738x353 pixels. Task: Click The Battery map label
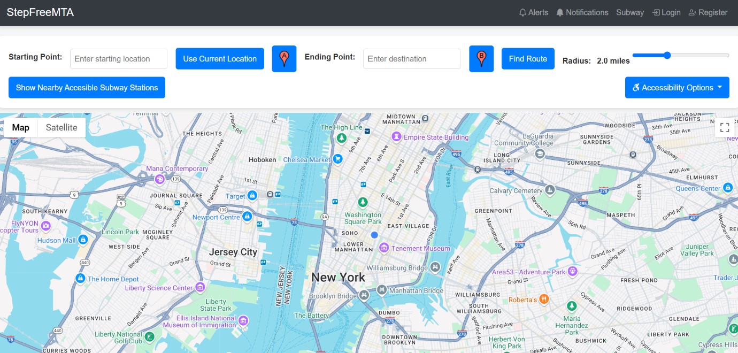311,316
